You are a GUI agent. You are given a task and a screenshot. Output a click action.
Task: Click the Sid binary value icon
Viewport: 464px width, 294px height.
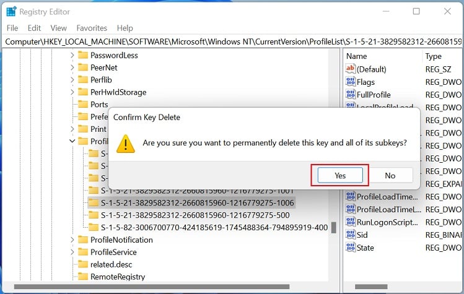pos(351,234)
